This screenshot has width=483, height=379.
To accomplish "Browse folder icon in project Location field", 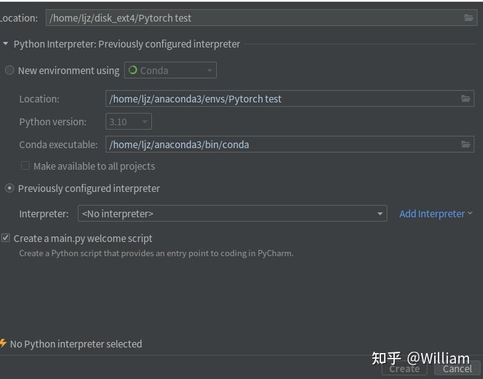I will pyautogui.click(x=469, y=18).
